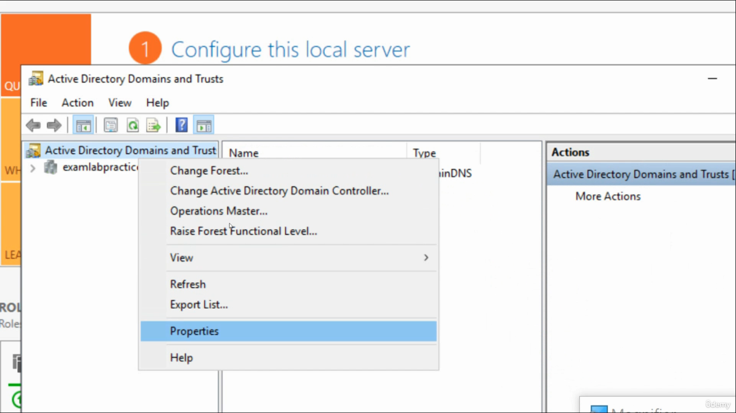Open the Action menu
Screen dimensions: 736x413
pos(78,103)
